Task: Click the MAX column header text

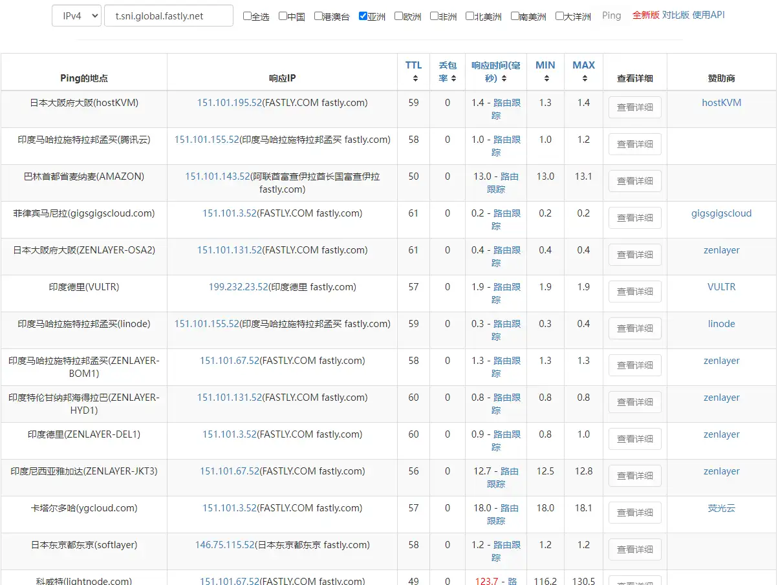Action: click(584, 65)
